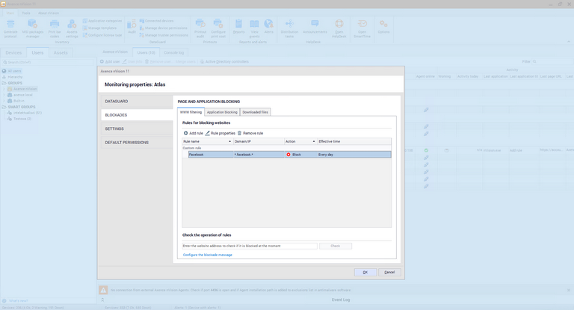Select the DATAGUARD section in the sidebar
Screen dimensions: 574x310
[x=117, y=101]
